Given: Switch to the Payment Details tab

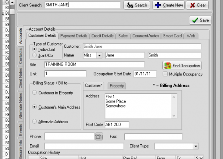Looking at the screenshot, I should tap(74, 36).
